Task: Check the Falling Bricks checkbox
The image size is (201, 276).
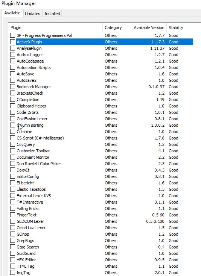Action: 12,209
